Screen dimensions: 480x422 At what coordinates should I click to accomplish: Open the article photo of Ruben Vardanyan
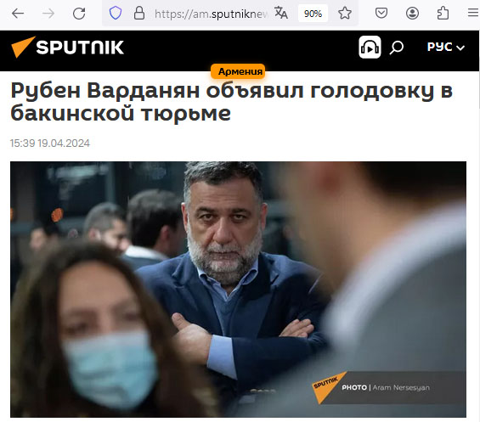[x=238, y=290]
